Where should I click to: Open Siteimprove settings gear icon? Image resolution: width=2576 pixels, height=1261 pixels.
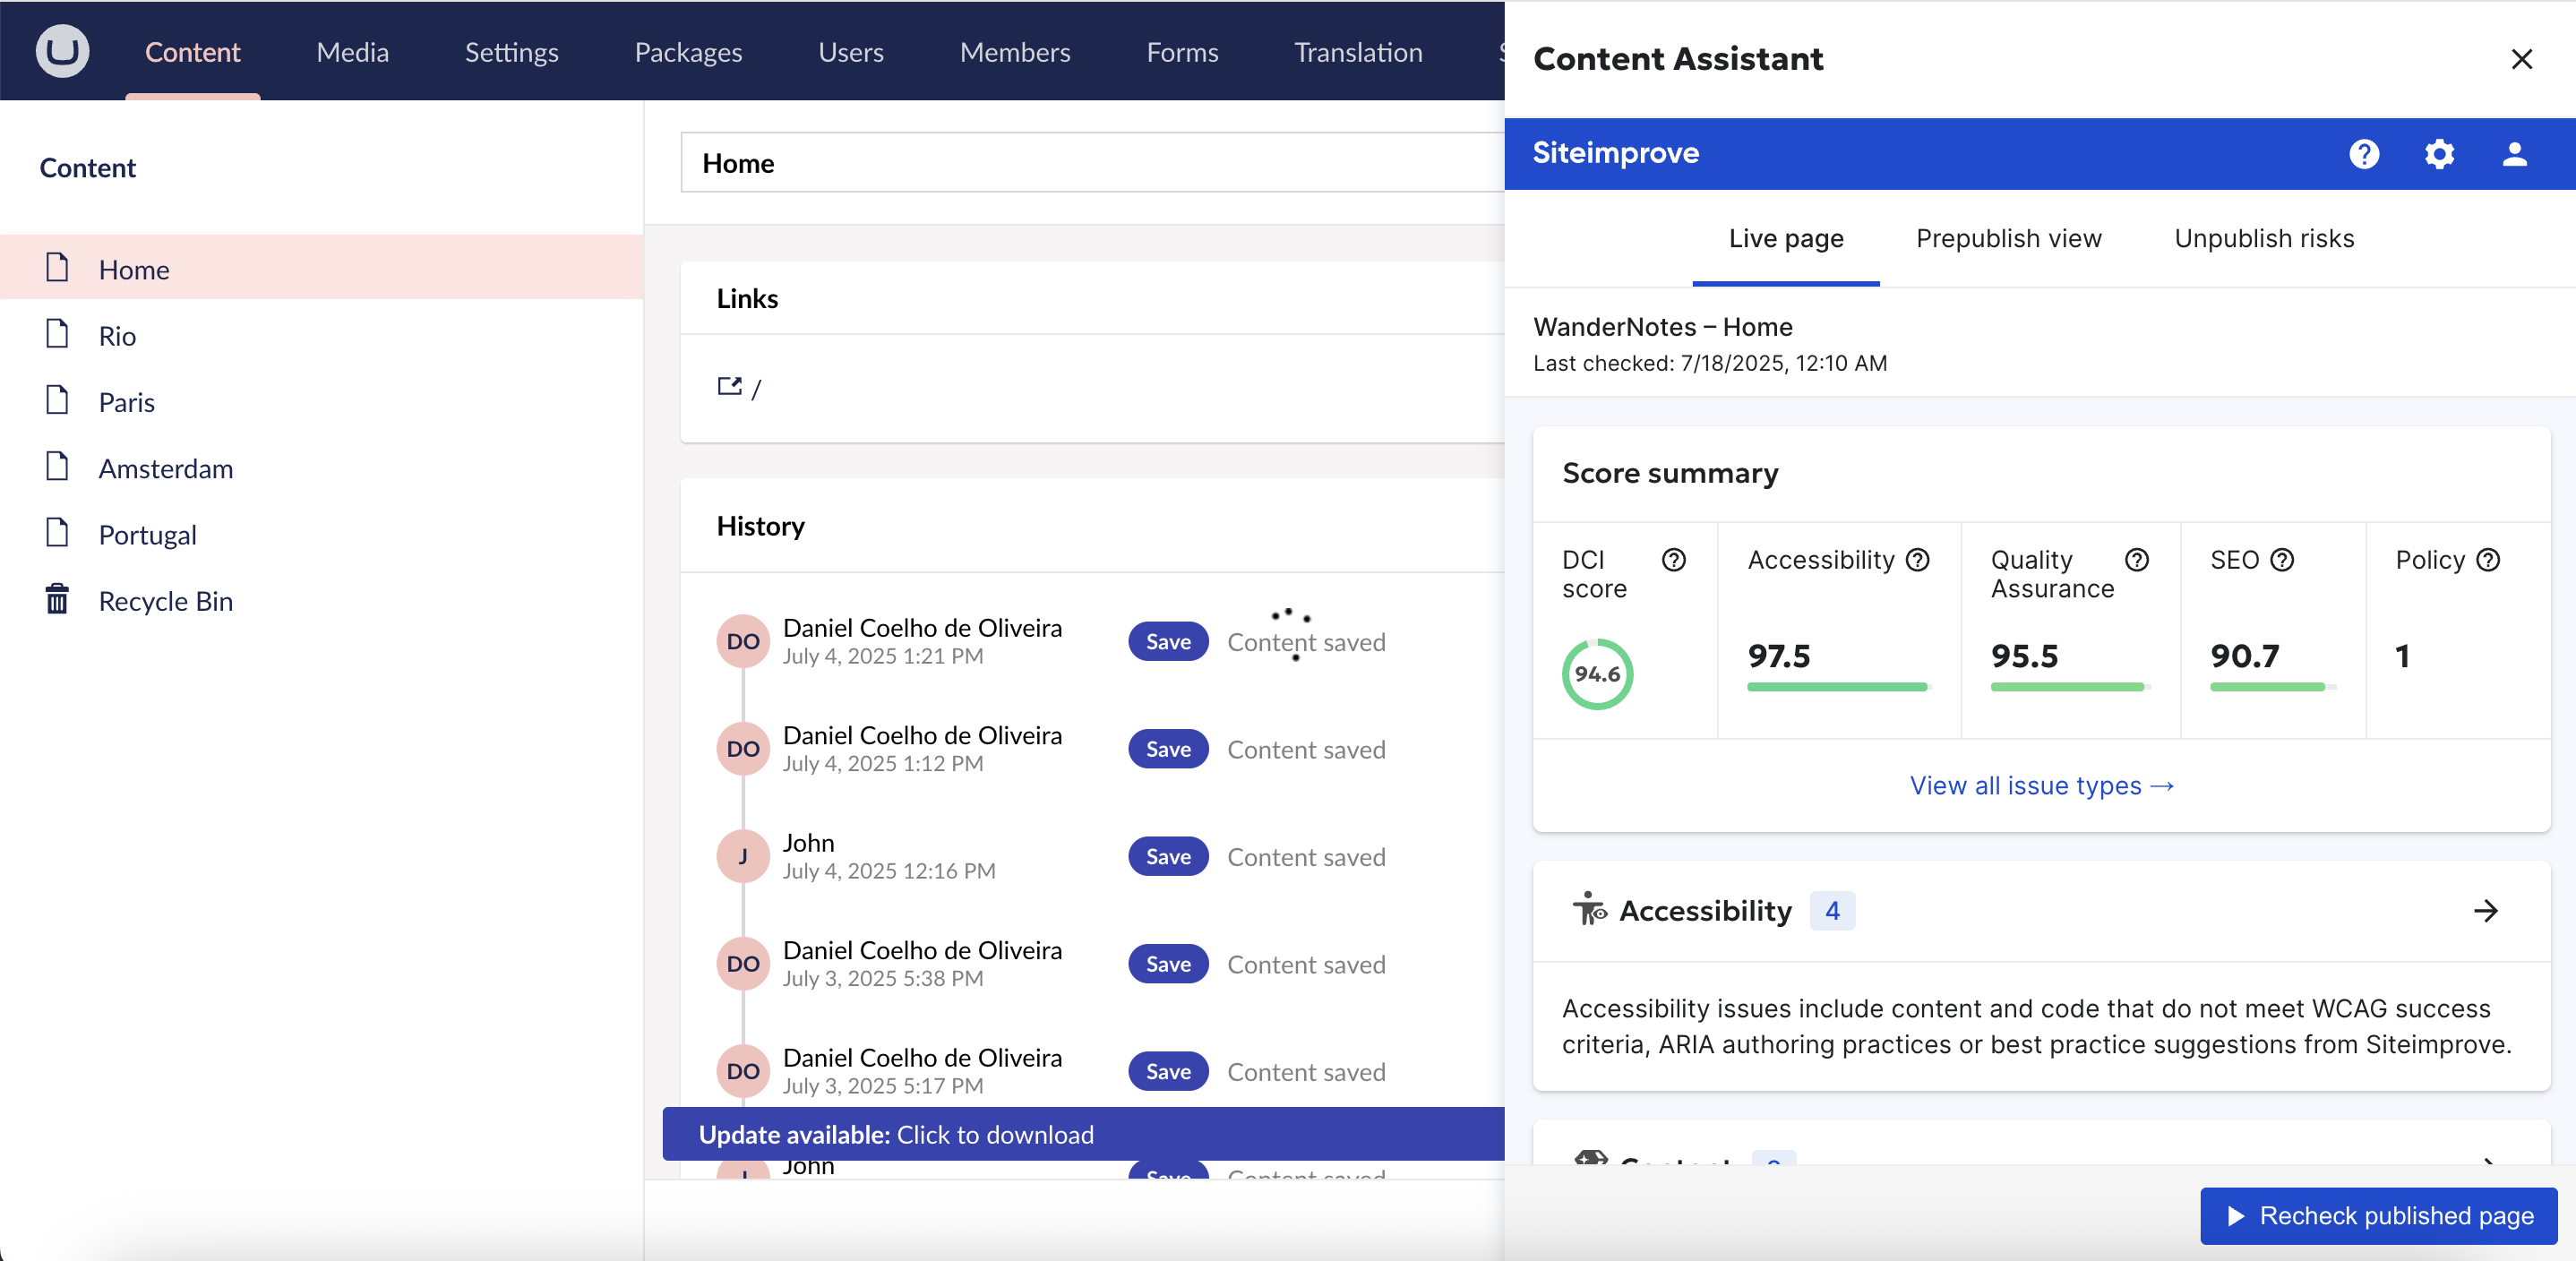pyautogui.click(x=2439, y=154)
